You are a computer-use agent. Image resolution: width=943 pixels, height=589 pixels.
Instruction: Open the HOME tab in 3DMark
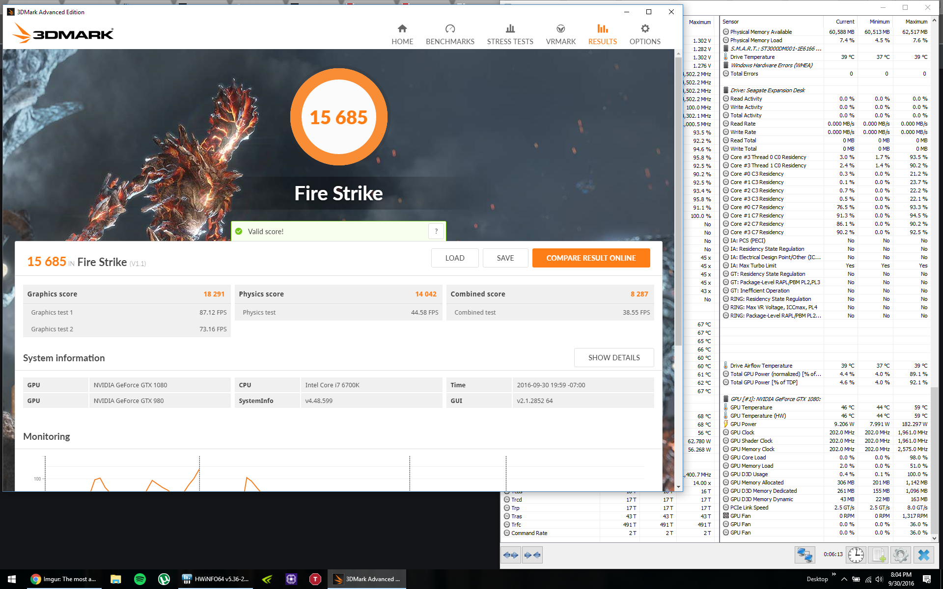point(402,35)
